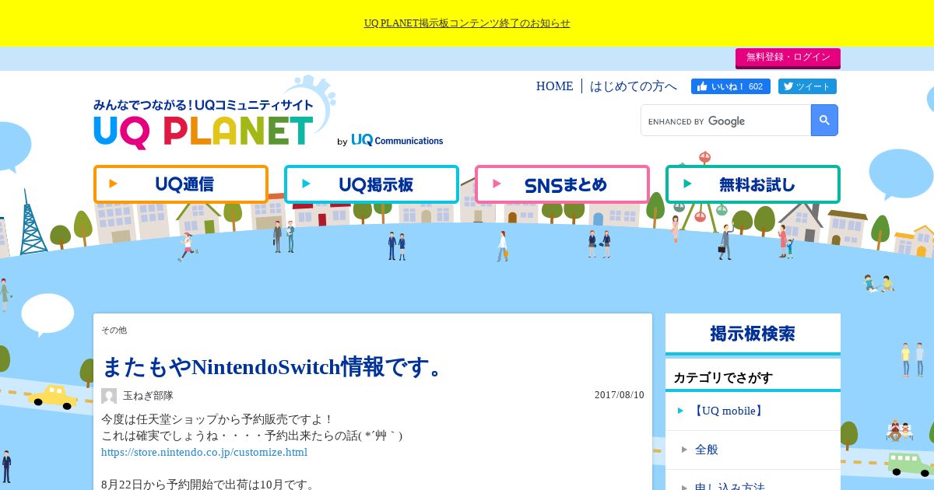Click the pink arrow in SNSまとめ button
934x490 pixels.
coord(497,184)
